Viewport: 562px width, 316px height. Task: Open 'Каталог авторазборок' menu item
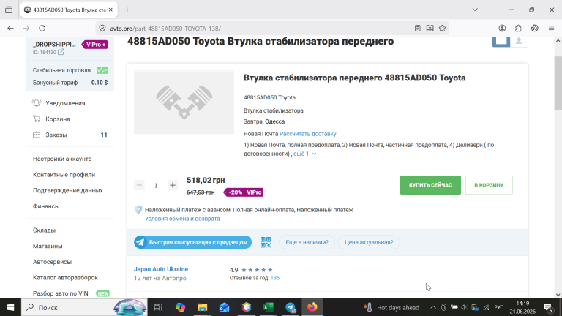[x=65, y=277]
